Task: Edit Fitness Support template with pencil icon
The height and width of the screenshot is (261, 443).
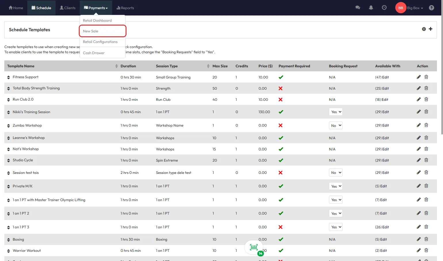Action: (419, 77)
